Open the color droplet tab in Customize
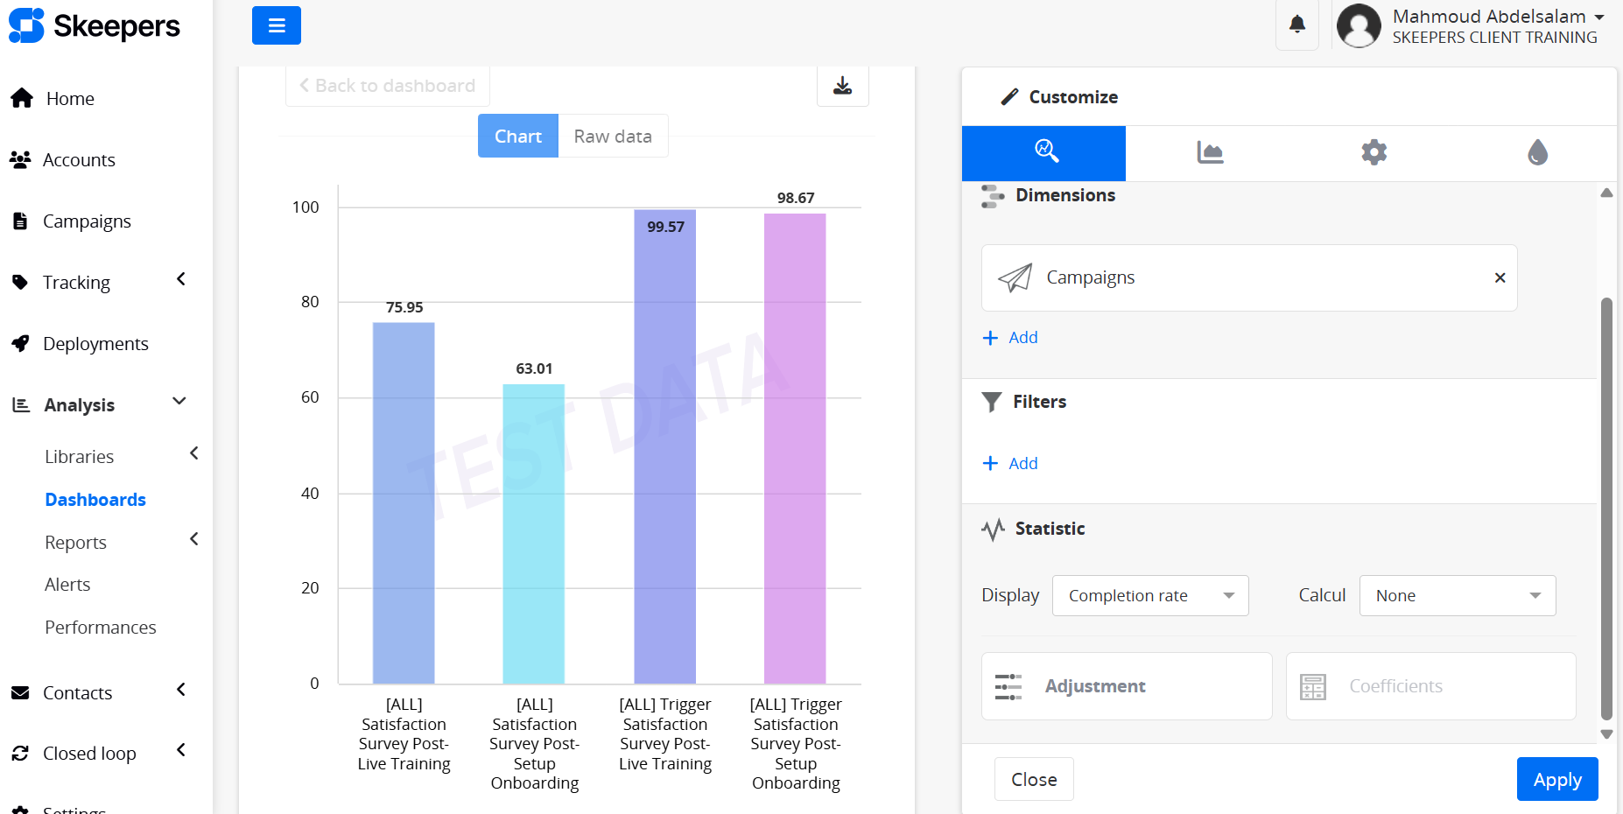The image size is (1623, 814). 1536,152
